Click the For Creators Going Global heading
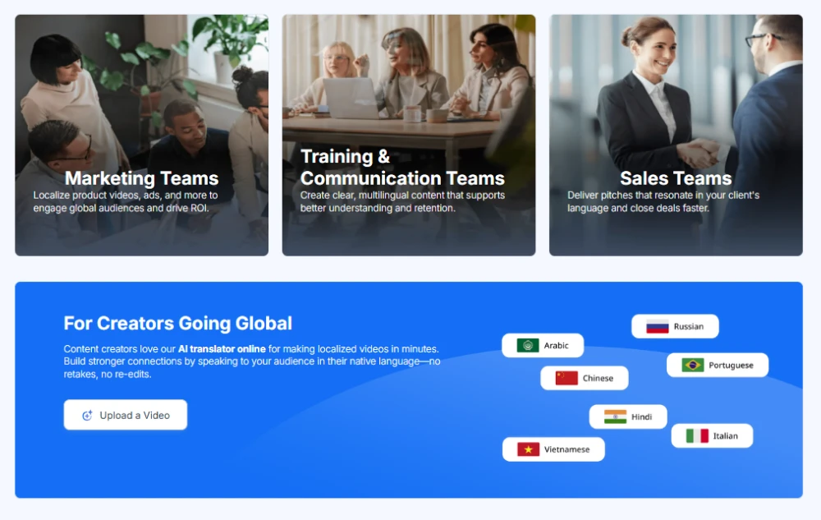 (x=177, y=323)
